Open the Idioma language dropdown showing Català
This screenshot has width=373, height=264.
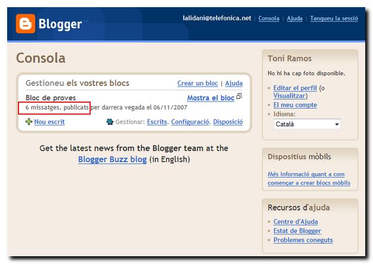(307, 124)
